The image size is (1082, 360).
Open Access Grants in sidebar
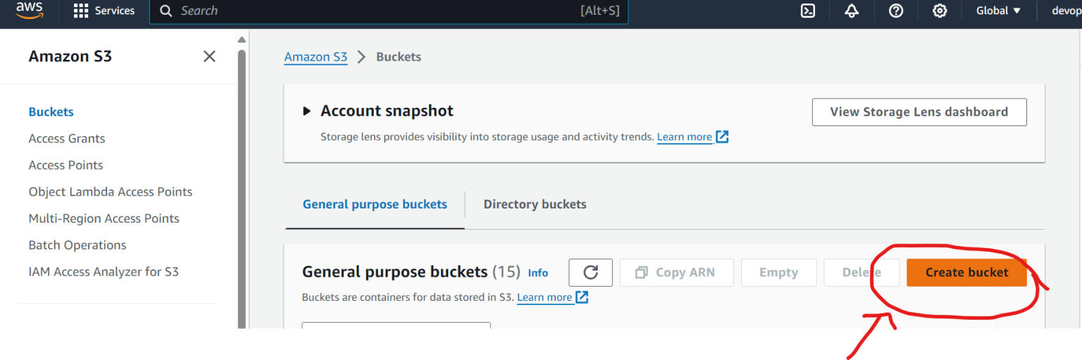67,139
